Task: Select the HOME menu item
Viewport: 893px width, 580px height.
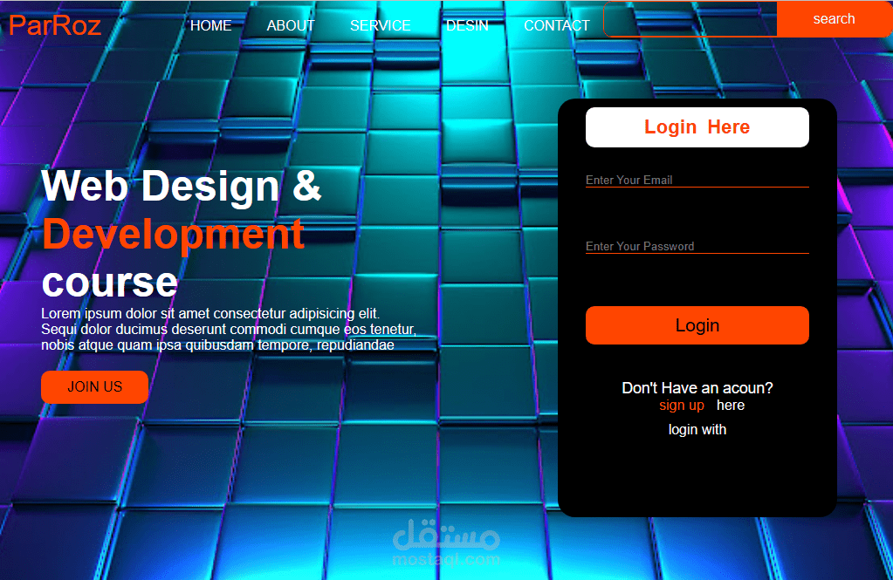Action: pos(210,25)
